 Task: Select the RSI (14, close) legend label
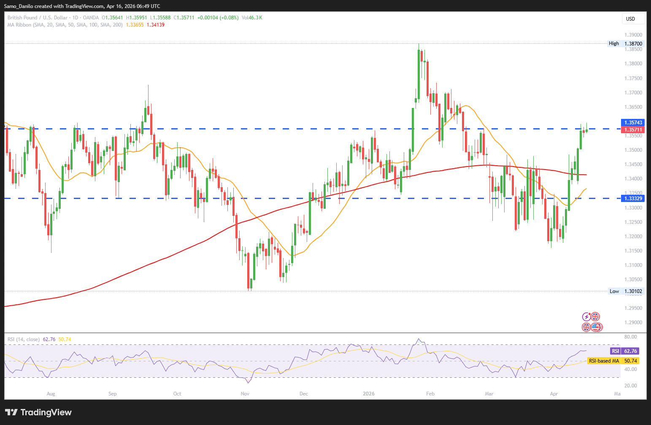pyautogui.click(x=24, y=339)
